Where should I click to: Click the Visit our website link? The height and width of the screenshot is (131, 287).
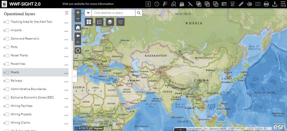tap(88, 4)
